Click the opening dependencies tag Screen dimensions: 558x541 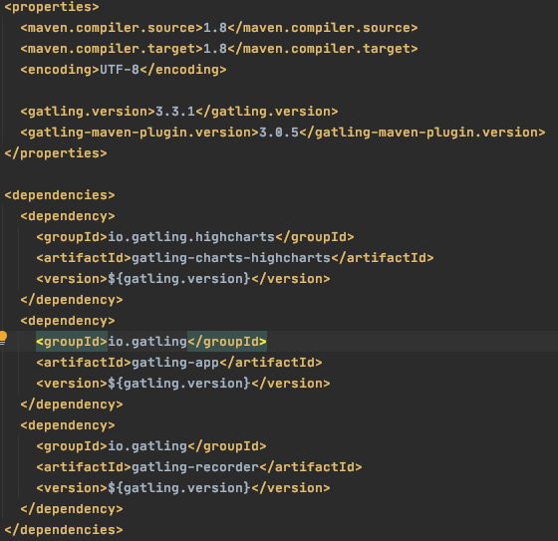[60, 195]
